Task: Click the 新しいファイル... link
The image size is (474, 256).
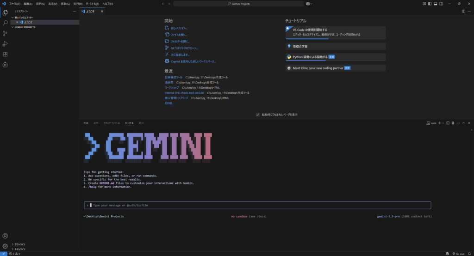Action: pos(179,28)
